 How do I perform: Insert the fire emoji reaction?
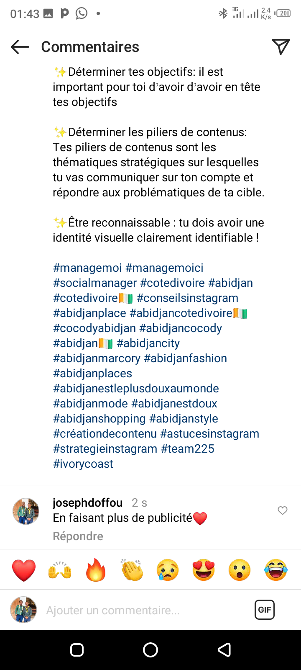pos(96,570)
